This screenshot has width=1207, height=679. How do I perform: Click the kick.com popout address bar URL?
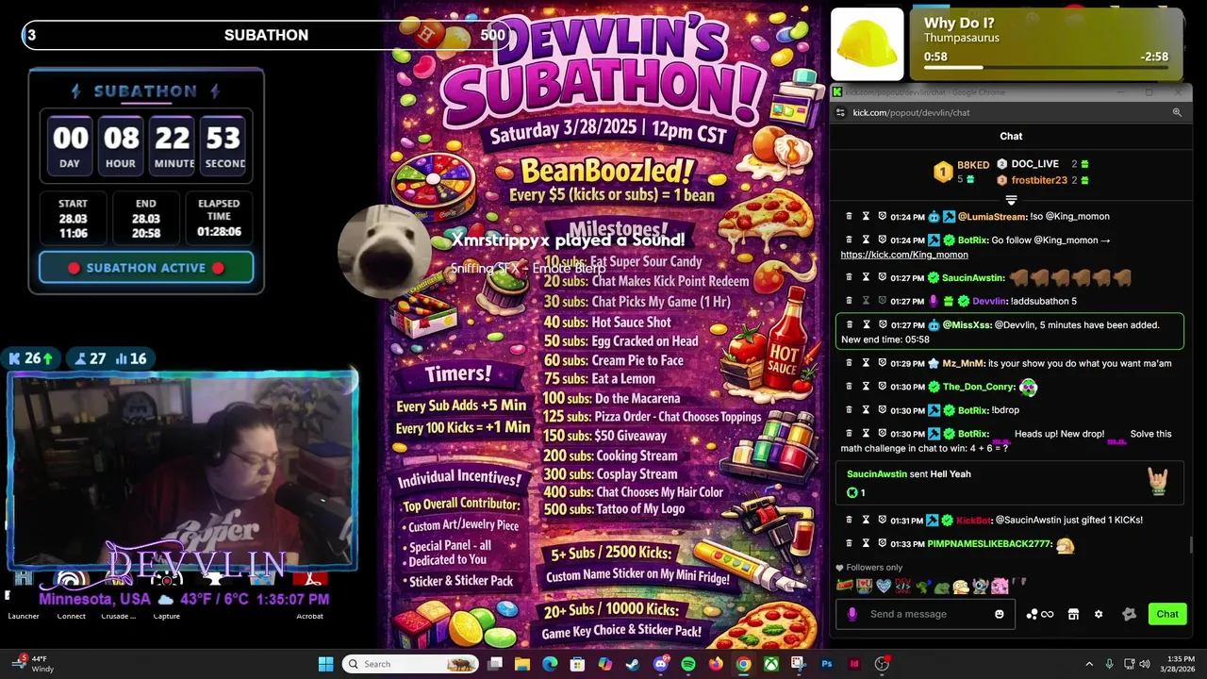click(911, 112)
